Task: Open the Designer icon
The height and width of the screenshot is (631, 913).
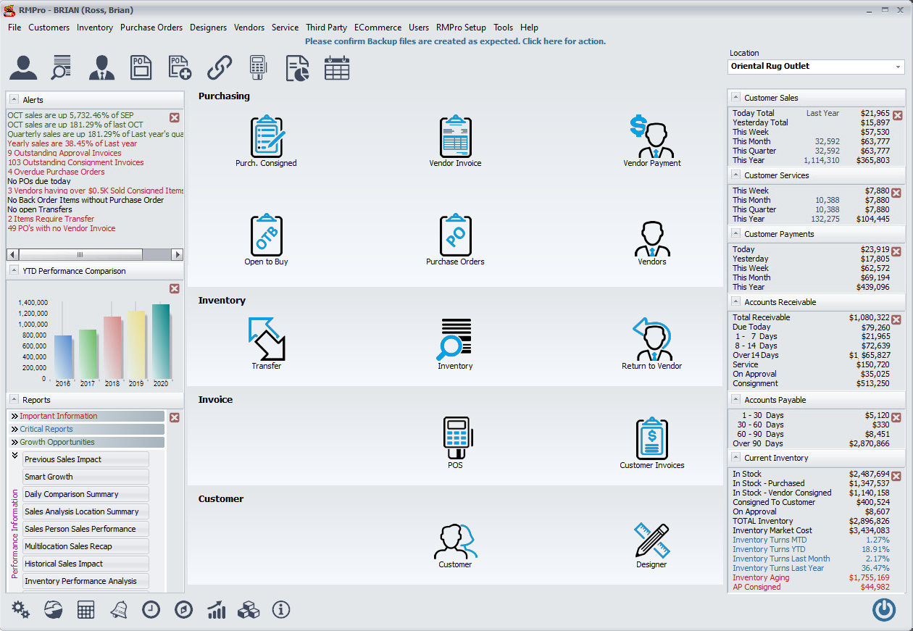Action: coord(651,540)
